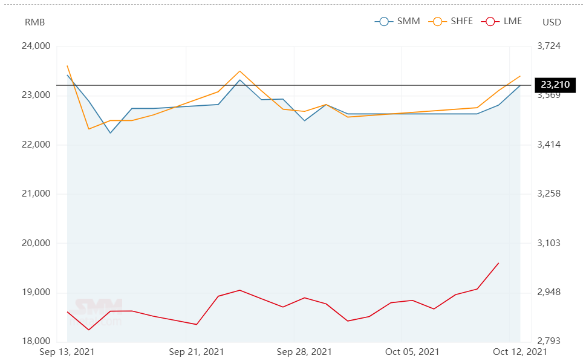Click the 18,000 RMB axis tick

(x=36, y=341)
